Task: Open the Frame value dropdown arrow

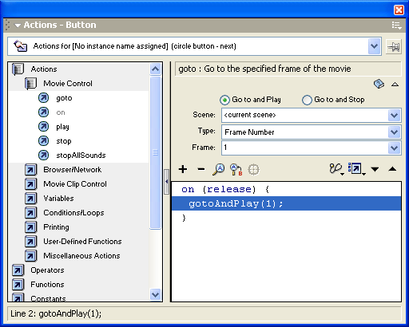Action: [394, 148]
